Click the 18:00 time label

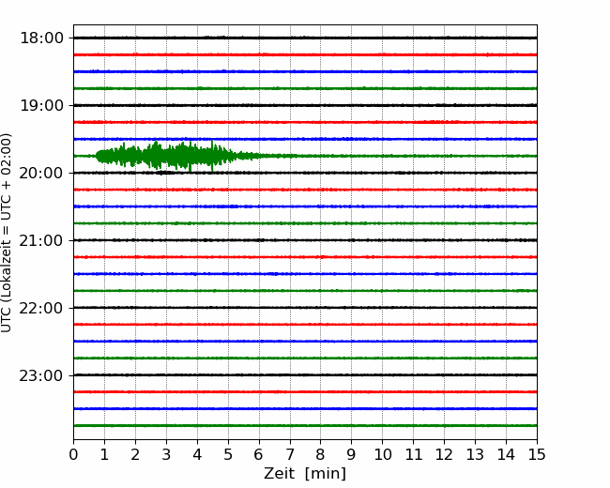coord(41,38)
